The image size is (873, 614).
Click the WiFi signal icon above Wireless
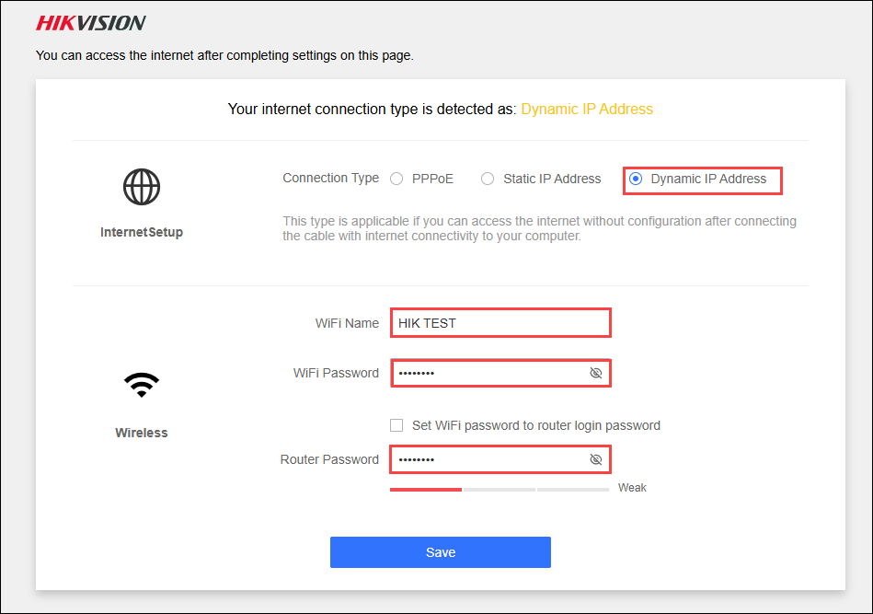coord(142,385)
